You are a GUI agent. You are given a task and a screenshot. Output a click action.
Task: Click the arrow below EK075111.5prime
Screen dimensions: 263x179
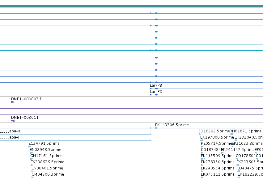pos(202,177)
